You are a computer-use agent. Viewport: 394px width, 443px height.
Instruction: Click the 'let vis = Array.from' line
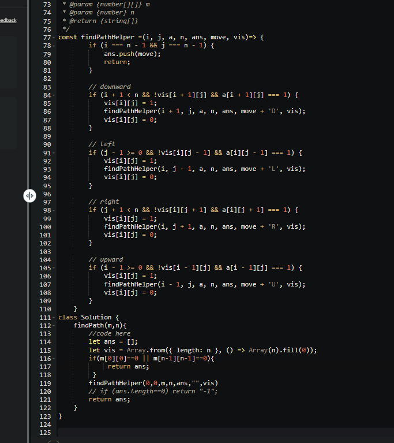[x=202, y=350]
